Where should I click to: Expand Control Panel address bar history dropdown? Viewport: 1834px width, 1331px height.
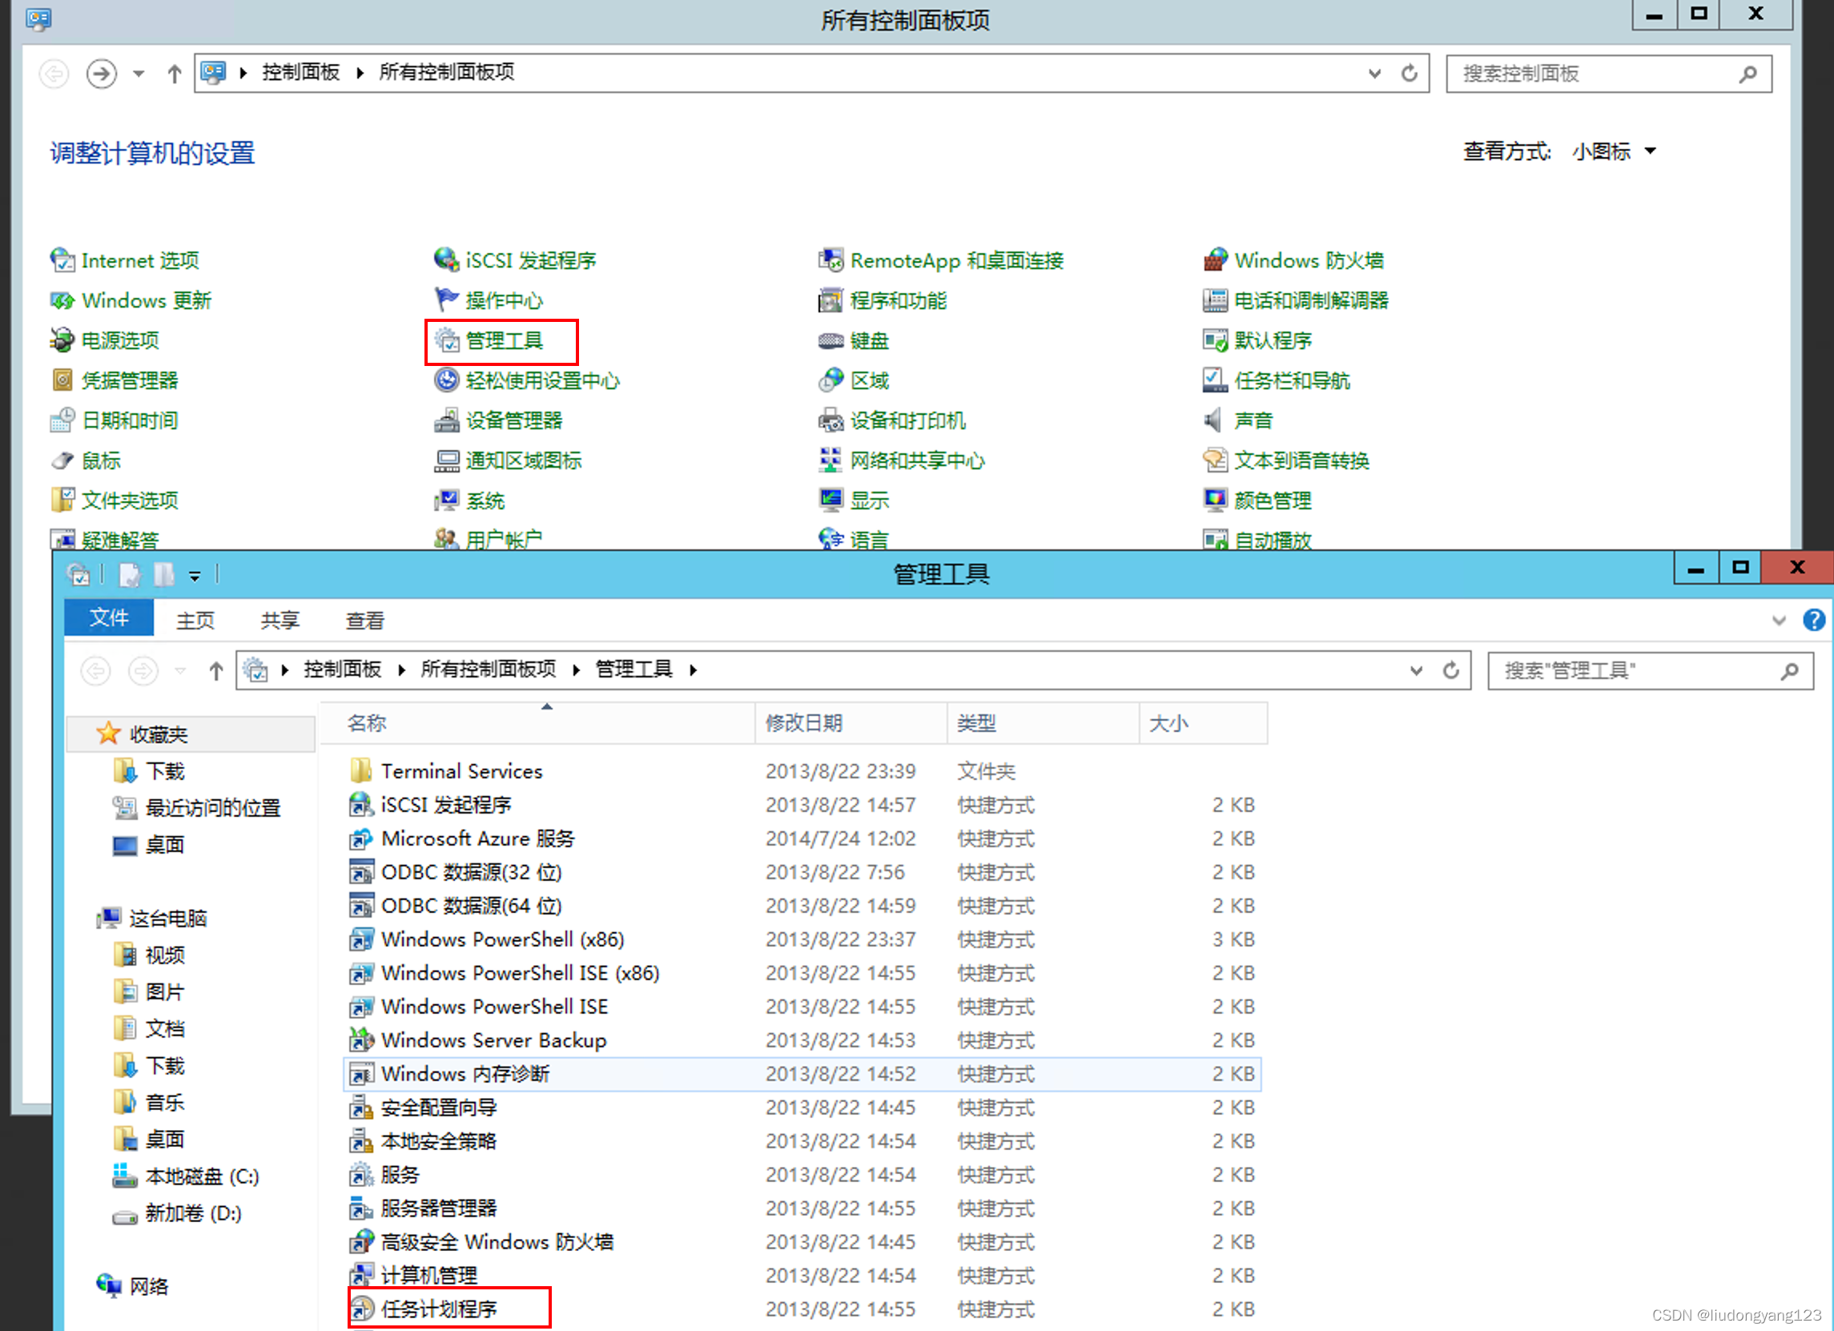1373,74
